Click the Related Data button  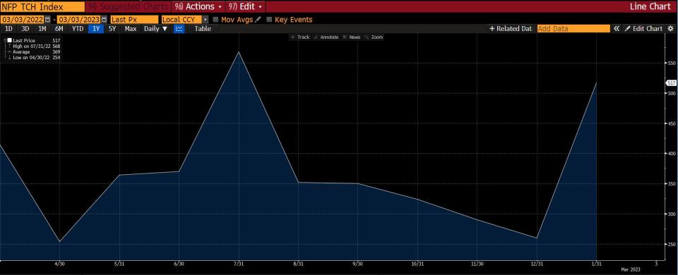point(510,28)
